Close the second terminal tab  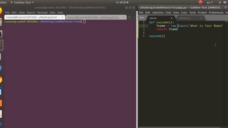pyautogui.click(x=124, y=17)
